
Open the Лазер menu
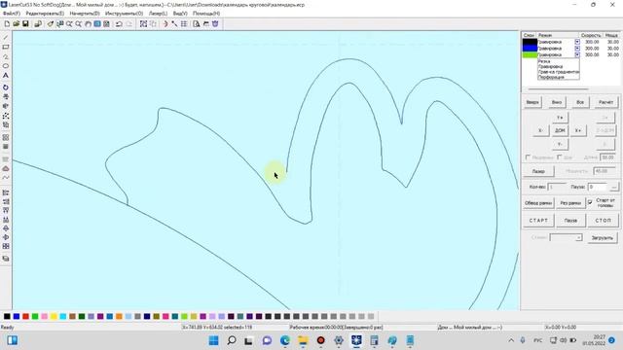(x=158, y=13)
